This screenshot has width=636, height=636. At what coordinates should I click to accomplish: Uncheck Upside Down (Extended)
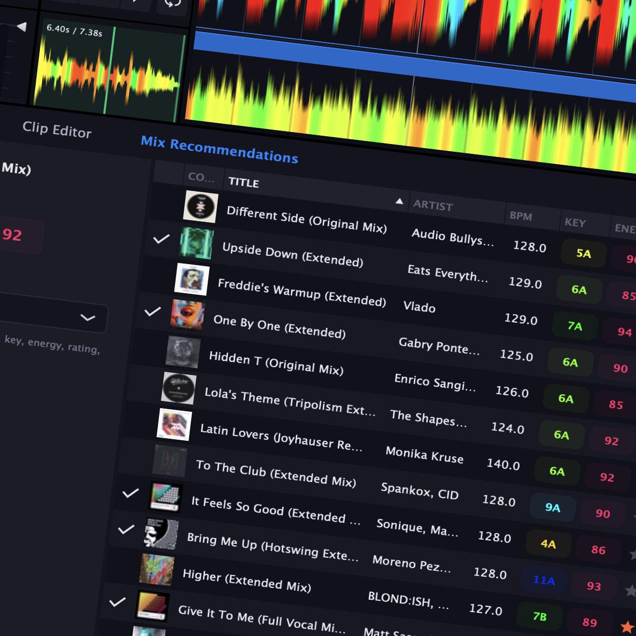point(161,239)
